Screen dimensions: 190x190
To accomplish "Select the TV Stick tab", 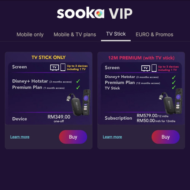I will click(116, 34).
